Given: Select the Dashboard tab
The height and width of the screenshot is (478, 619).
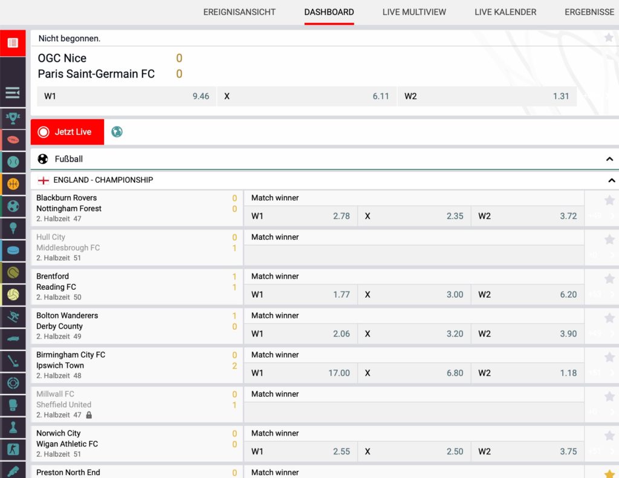Looking at the screenshot, I should [329, 12].
